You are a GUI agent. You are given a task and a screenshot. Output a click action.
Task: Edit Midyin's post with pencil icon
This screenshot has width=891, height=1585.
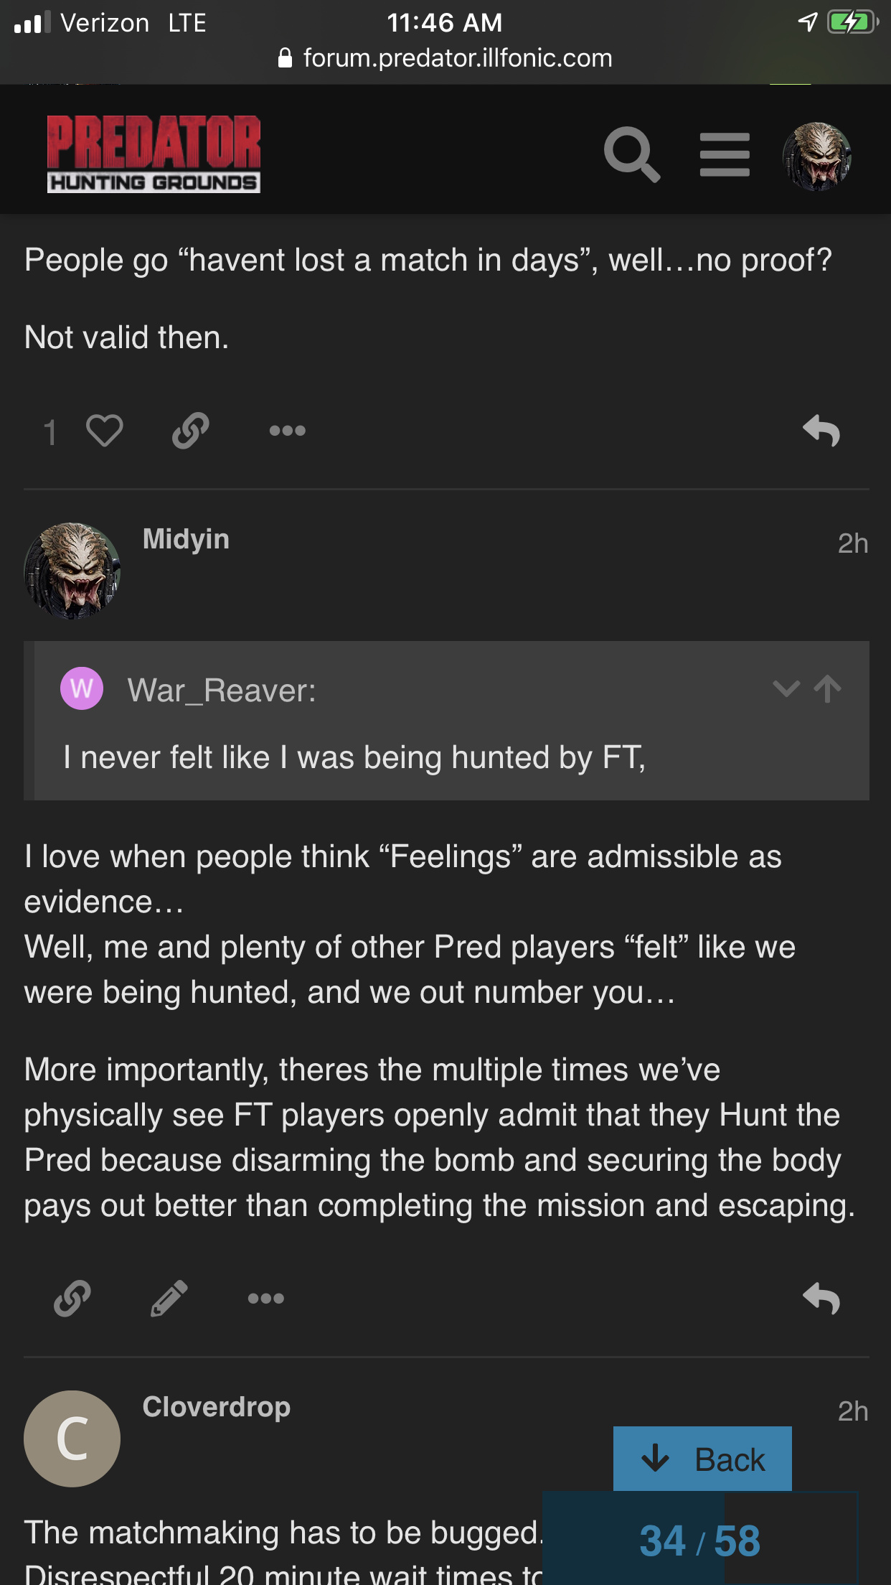coord(169,1299)
